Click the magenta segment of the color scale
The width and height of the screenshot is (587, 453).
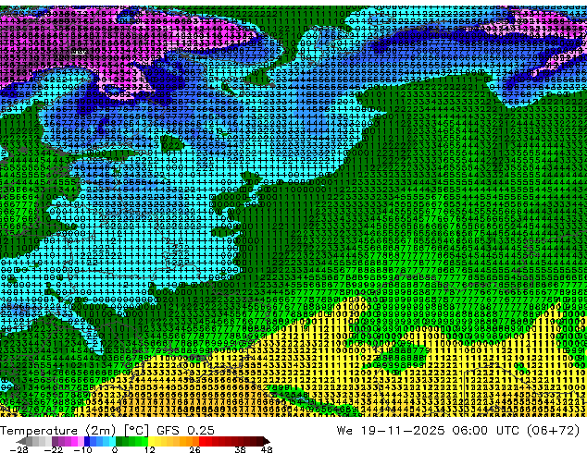tap(74, 441)
